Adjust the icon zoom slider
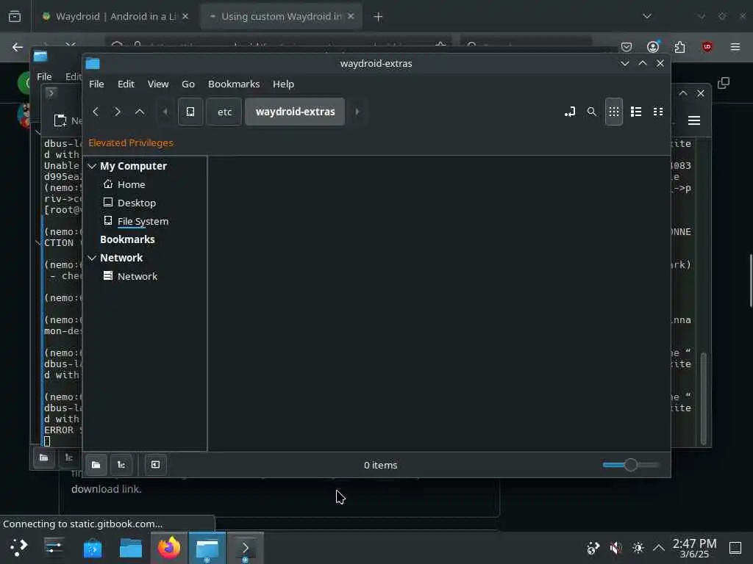753x564 pixels. point(630,465)
